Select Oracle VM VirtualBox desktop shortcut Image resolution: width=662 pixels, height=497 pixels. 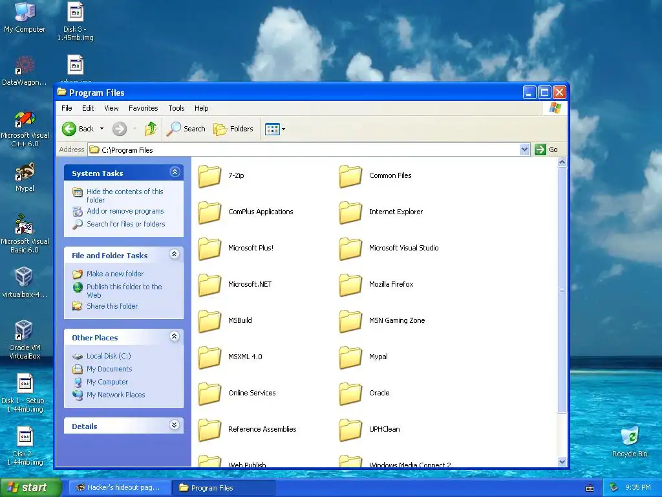[x=25, y=340]
